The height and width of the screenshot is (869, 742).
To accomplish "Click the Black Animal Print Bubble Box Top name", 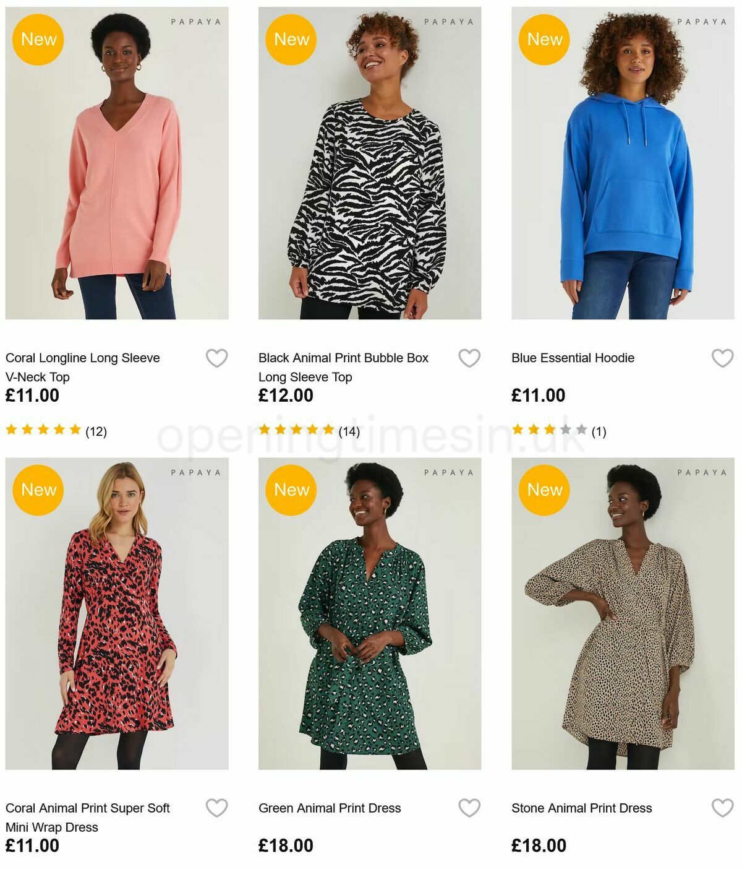I will (343, 366).
